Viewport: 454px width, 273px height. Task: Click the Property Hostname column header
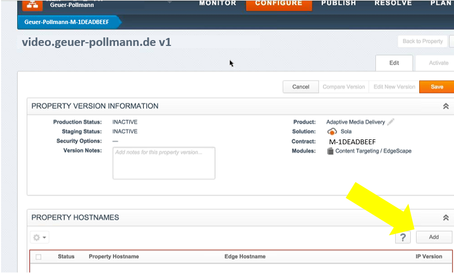[x=114, y=256]
